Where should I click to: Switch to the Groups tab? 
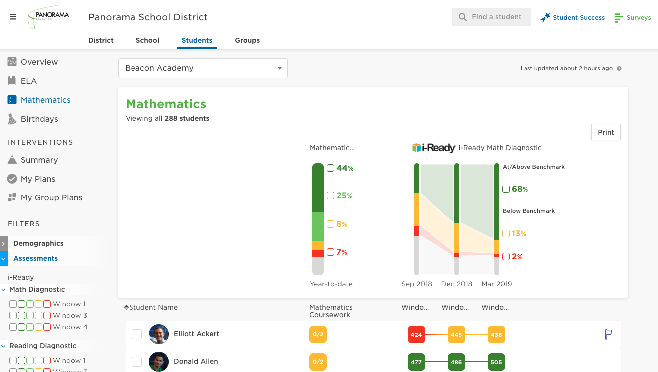(x=247, y=40)
